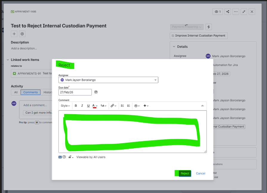Click the Custodian Payment tag in Details

coord(229,127)
